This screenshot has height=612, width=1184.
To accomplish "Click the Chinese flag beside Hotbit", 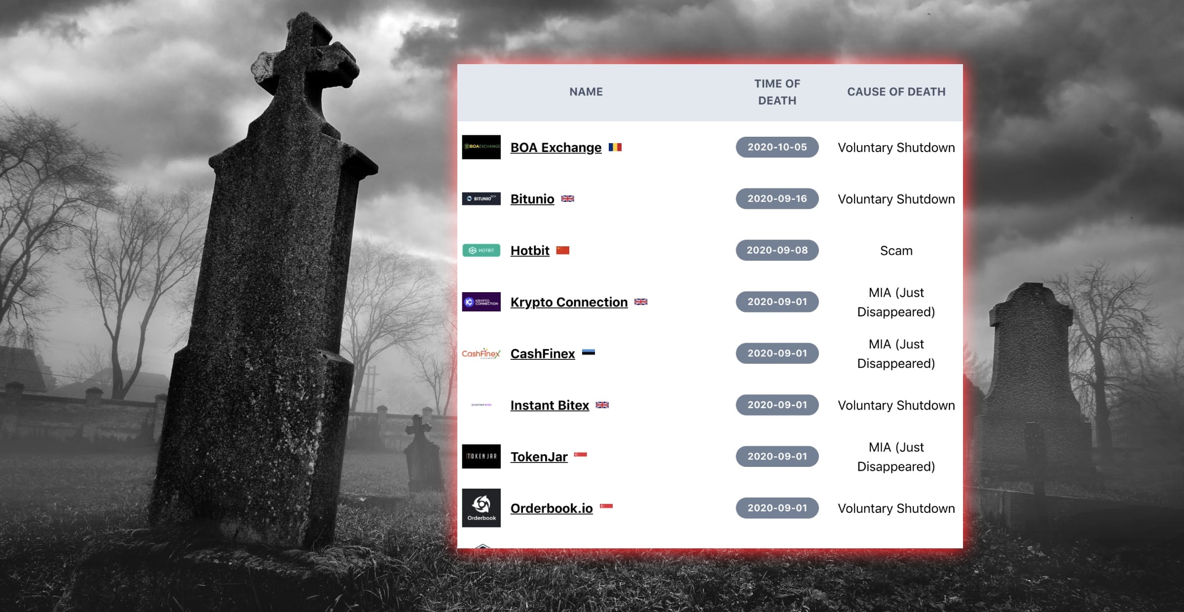I will (563, 250).
